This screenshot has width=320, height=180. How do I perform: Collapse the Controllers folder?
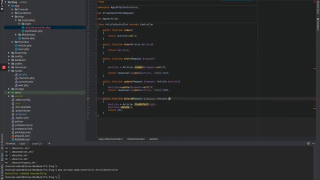coord(16,20)
